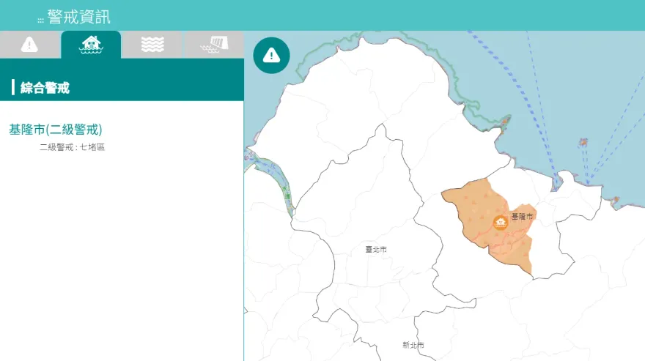645x361 pixels.
Task: Switch to the river water waves tab
Action: tap(152, 45)
